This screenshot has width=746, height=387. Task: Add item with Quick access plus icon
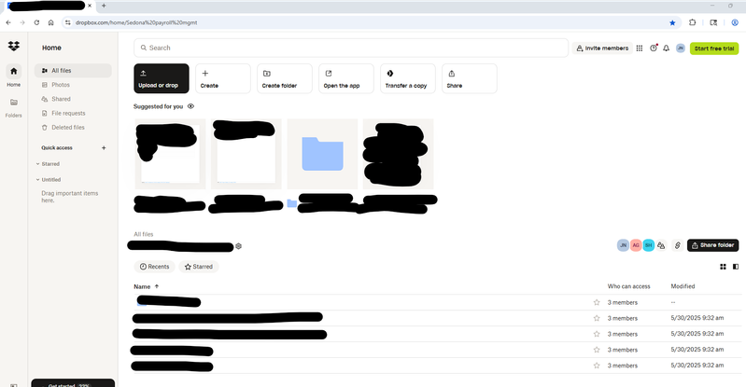pos(104,148)
